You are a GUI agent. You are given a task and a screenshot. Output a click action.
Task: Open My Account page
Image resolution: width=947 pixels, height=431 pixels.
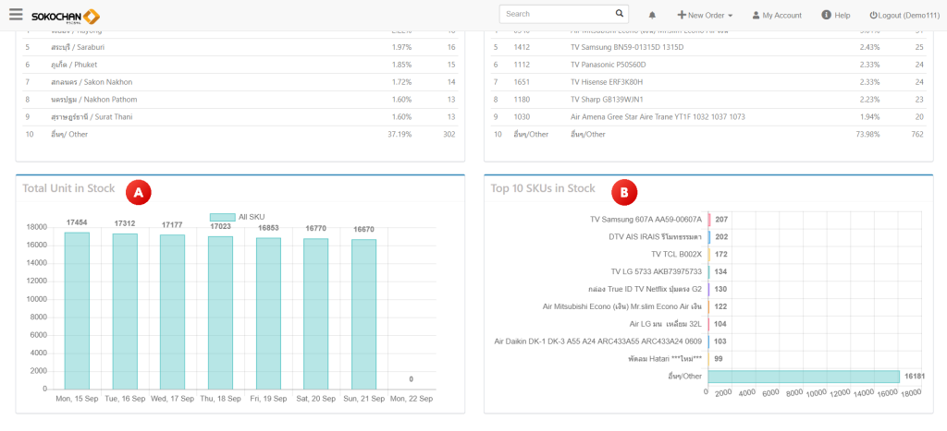776,16
